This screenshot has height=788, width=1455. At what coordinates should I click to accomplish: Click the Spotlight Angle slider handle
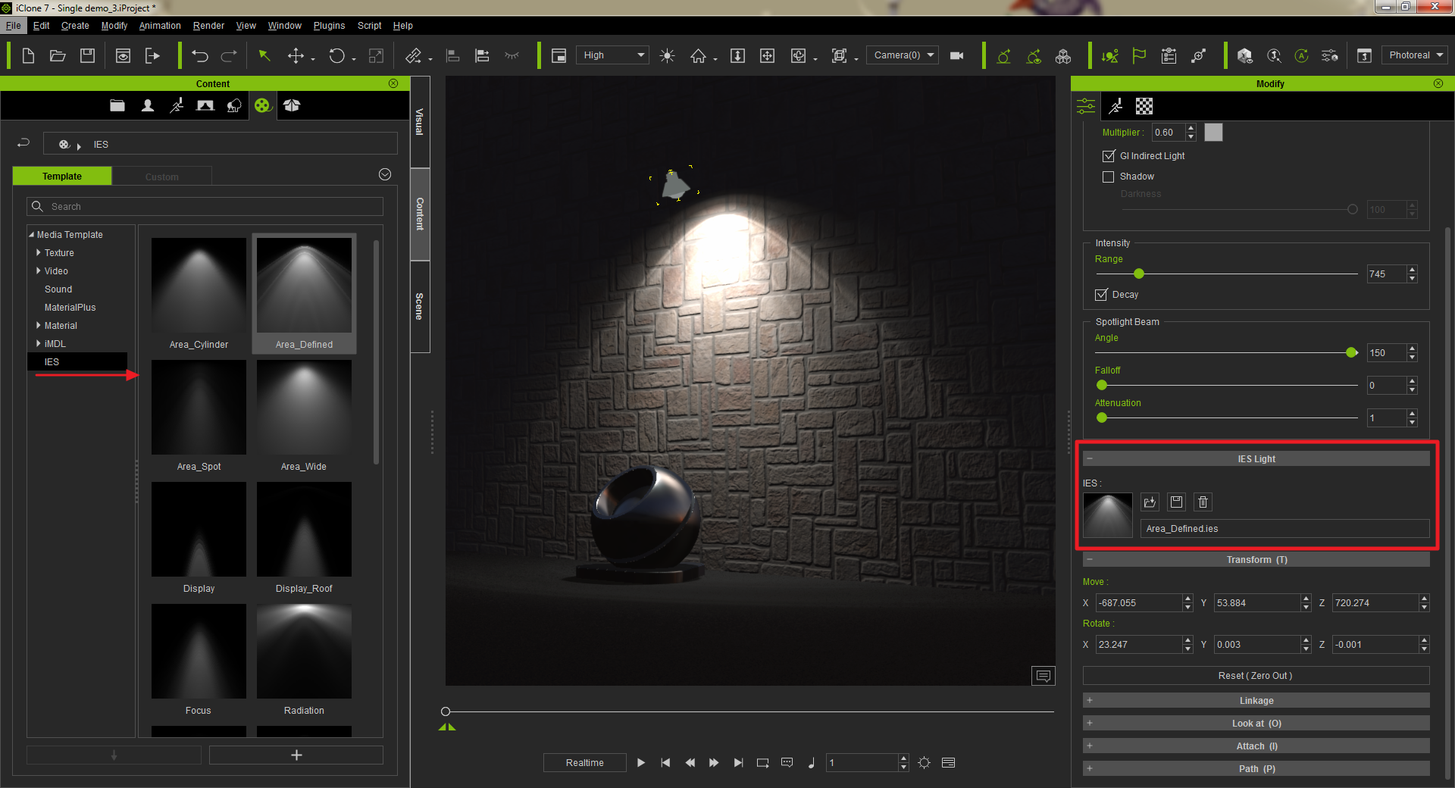[x=1351, y=352]
